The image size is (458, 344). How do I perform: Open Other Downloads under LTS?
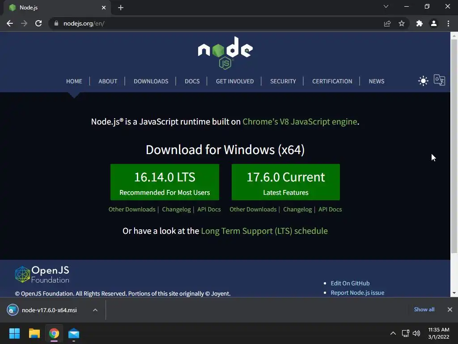coord(132,210)
